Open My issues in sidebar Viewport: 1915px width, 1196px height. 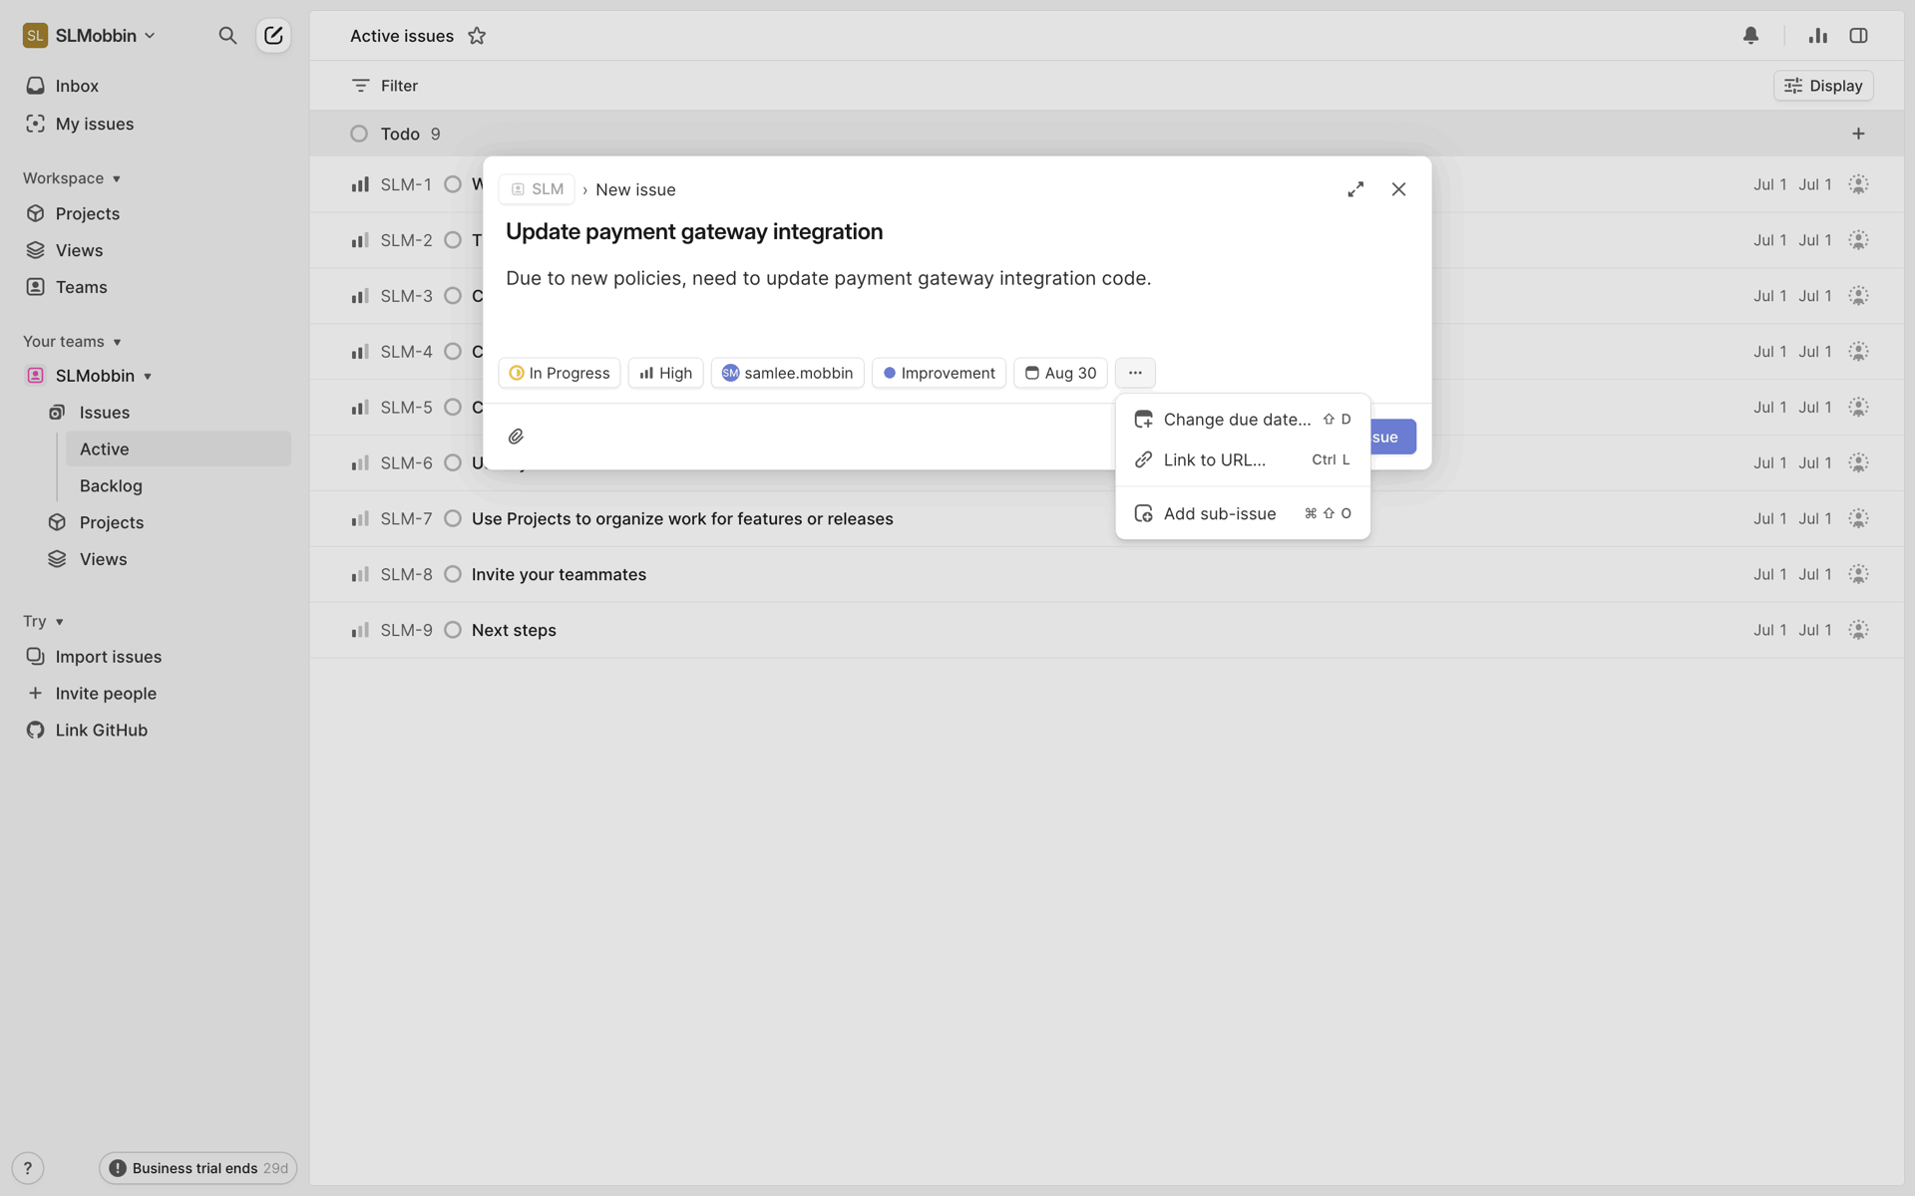[95, 124]
